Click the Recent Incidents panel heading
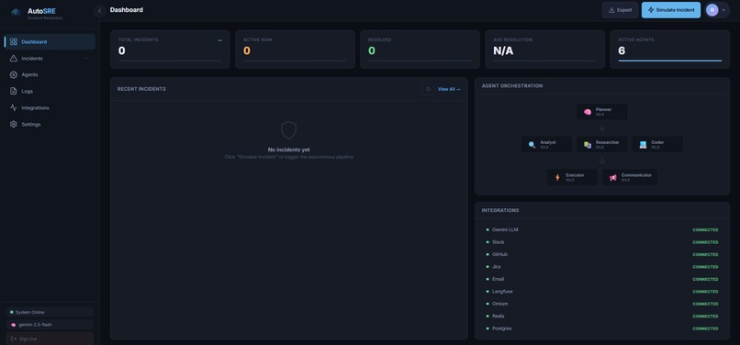Screen dimensions: 740x345 pyautogui.click(x=141, y=89)
